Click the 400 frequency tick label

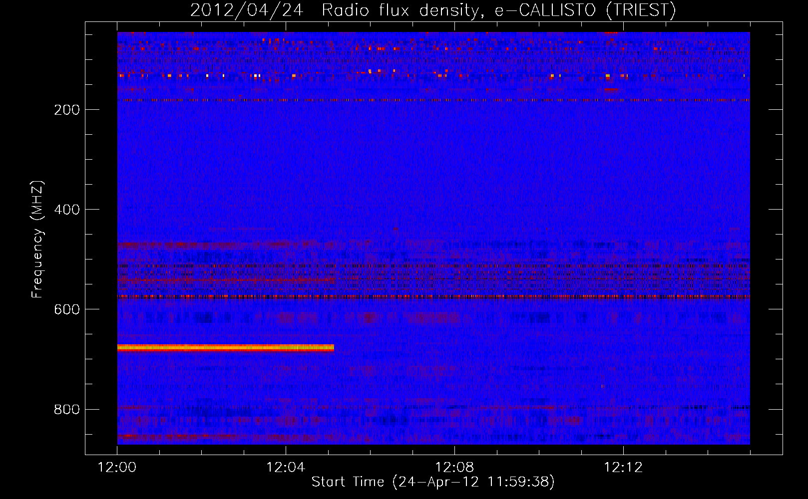pos(67,210)
